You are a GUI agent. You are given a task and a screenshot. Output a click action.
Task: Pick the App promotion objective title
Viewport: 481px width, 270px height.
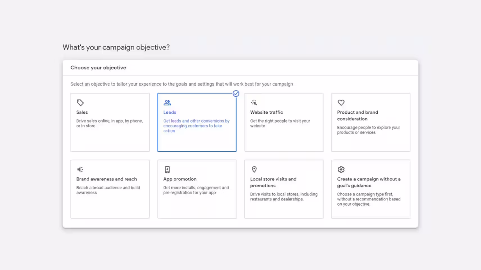click(180, 179)
